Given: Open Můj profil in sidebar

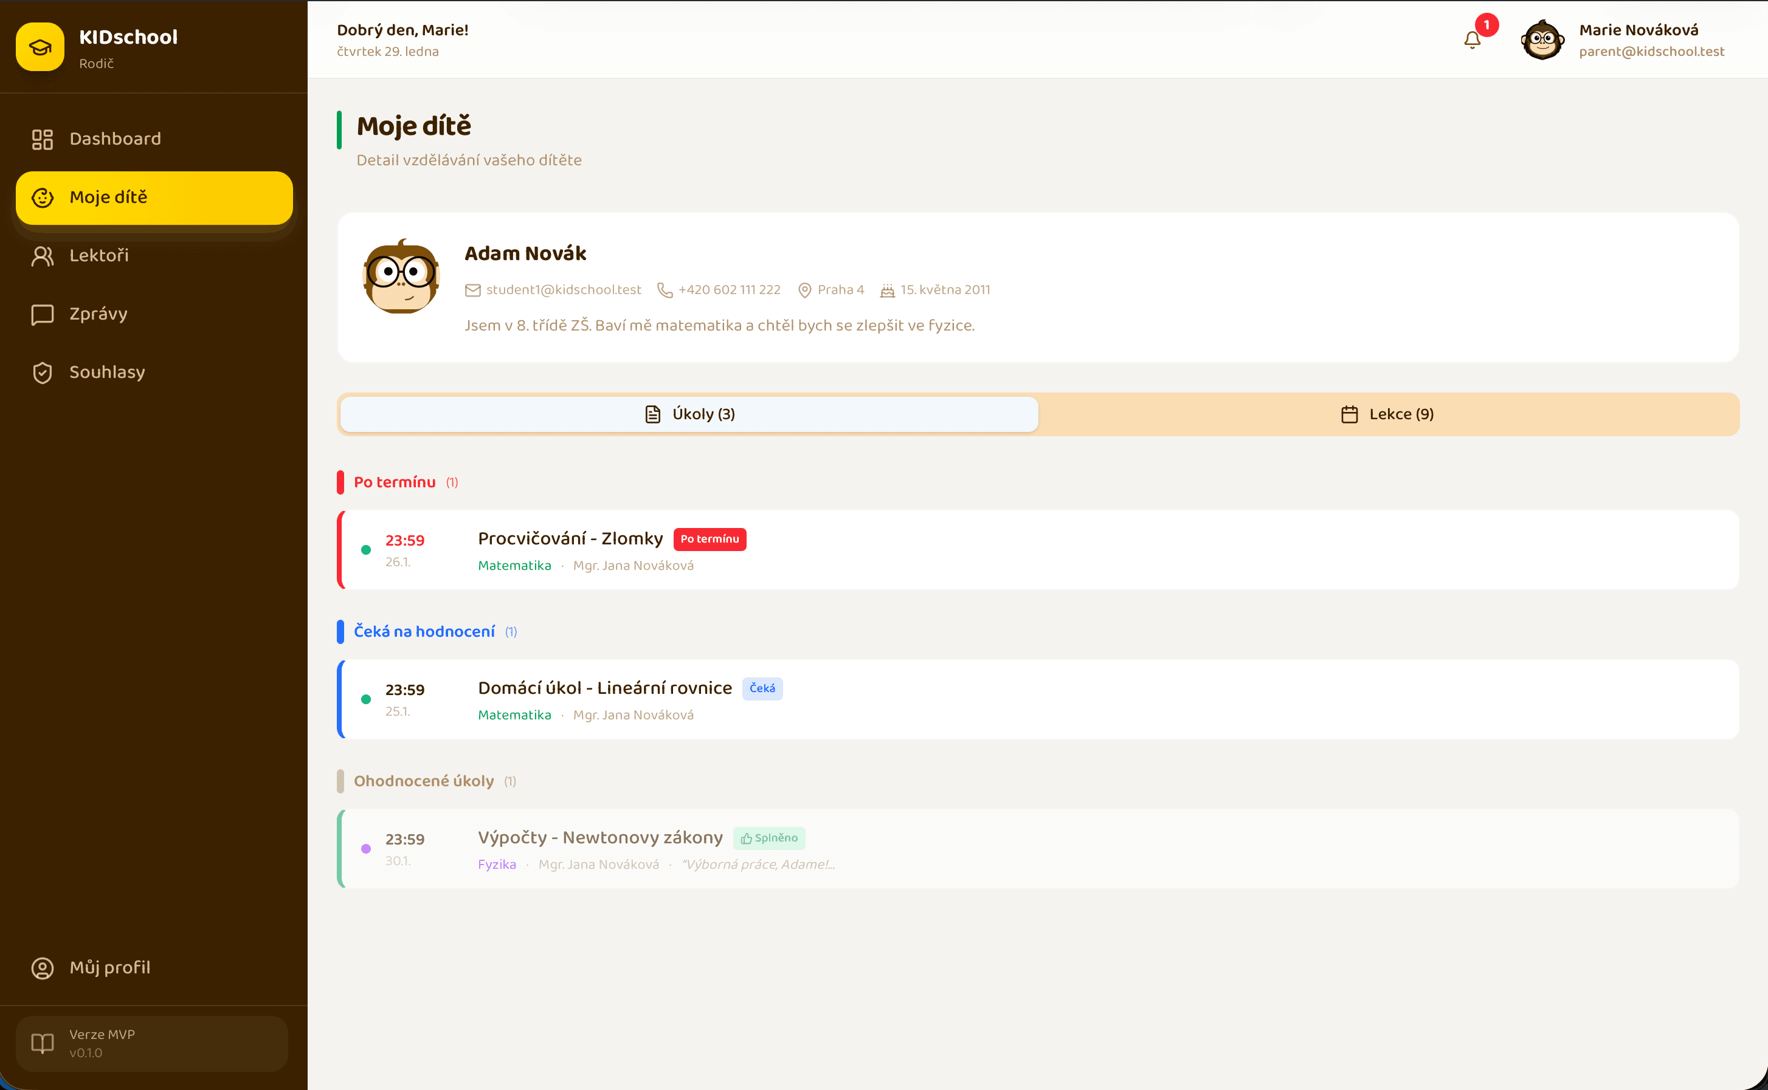Looking at the screenshot, I should pyautogui.click(x=109, y=968).
